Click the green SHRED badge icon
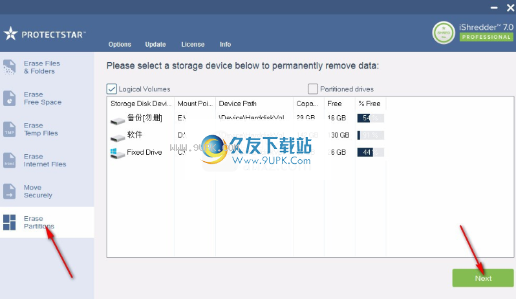The height and width of the screenshot is (299, 516). (x=444, y=32)
